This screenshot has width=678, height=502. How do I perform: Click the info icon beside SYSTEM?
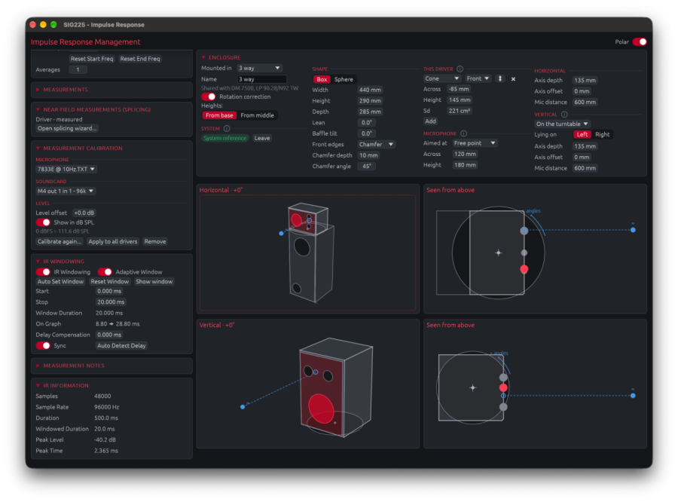pyautogui.click(x=227, y=129)
